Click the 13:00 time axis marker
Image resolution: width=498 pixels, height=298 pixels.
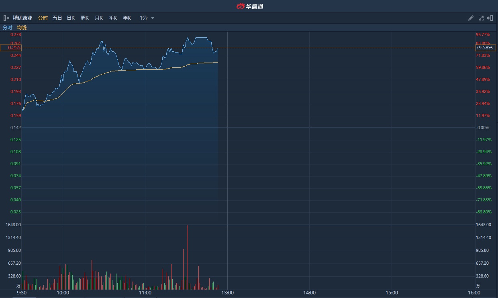227,293
